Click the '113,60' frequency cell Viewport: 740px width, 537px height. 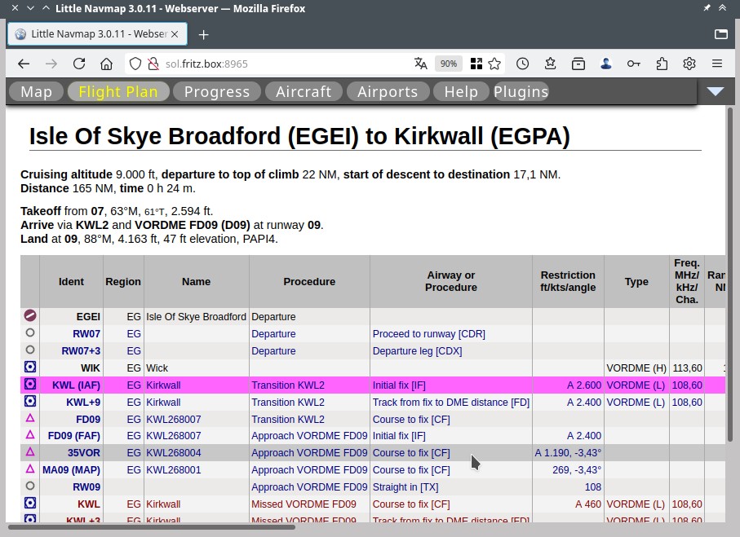coord(687,368)
